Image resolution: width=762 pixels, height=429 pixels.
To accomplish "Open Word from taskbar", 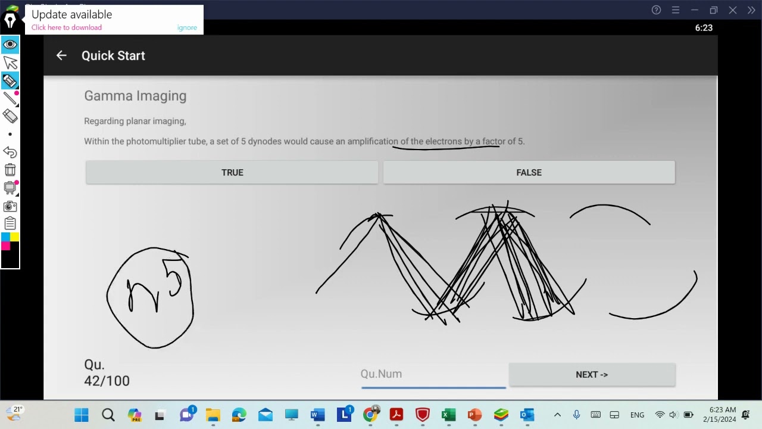I will point(317,415).
